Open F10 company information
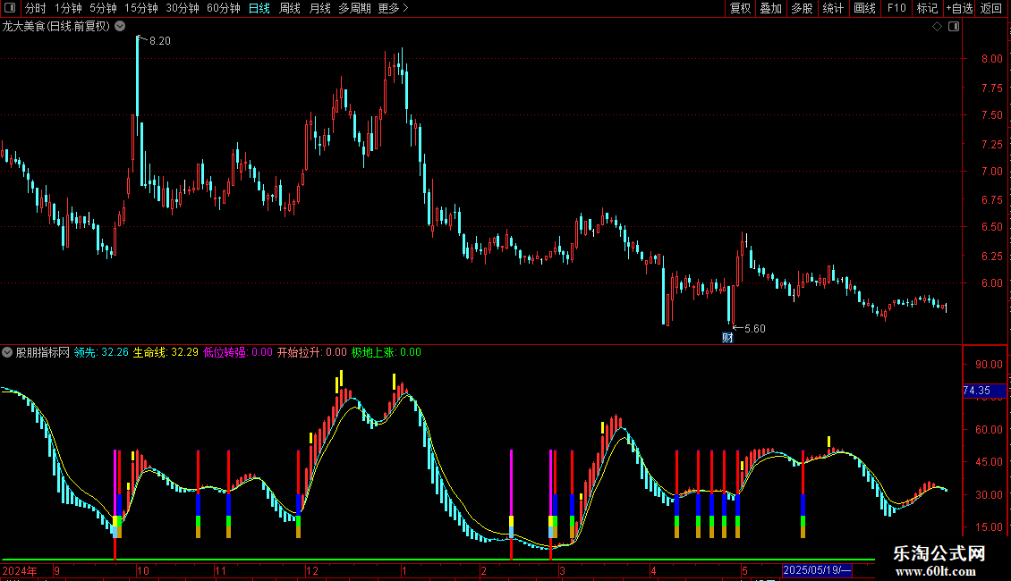Screen dimensions: 1011x581 [896, 8]
